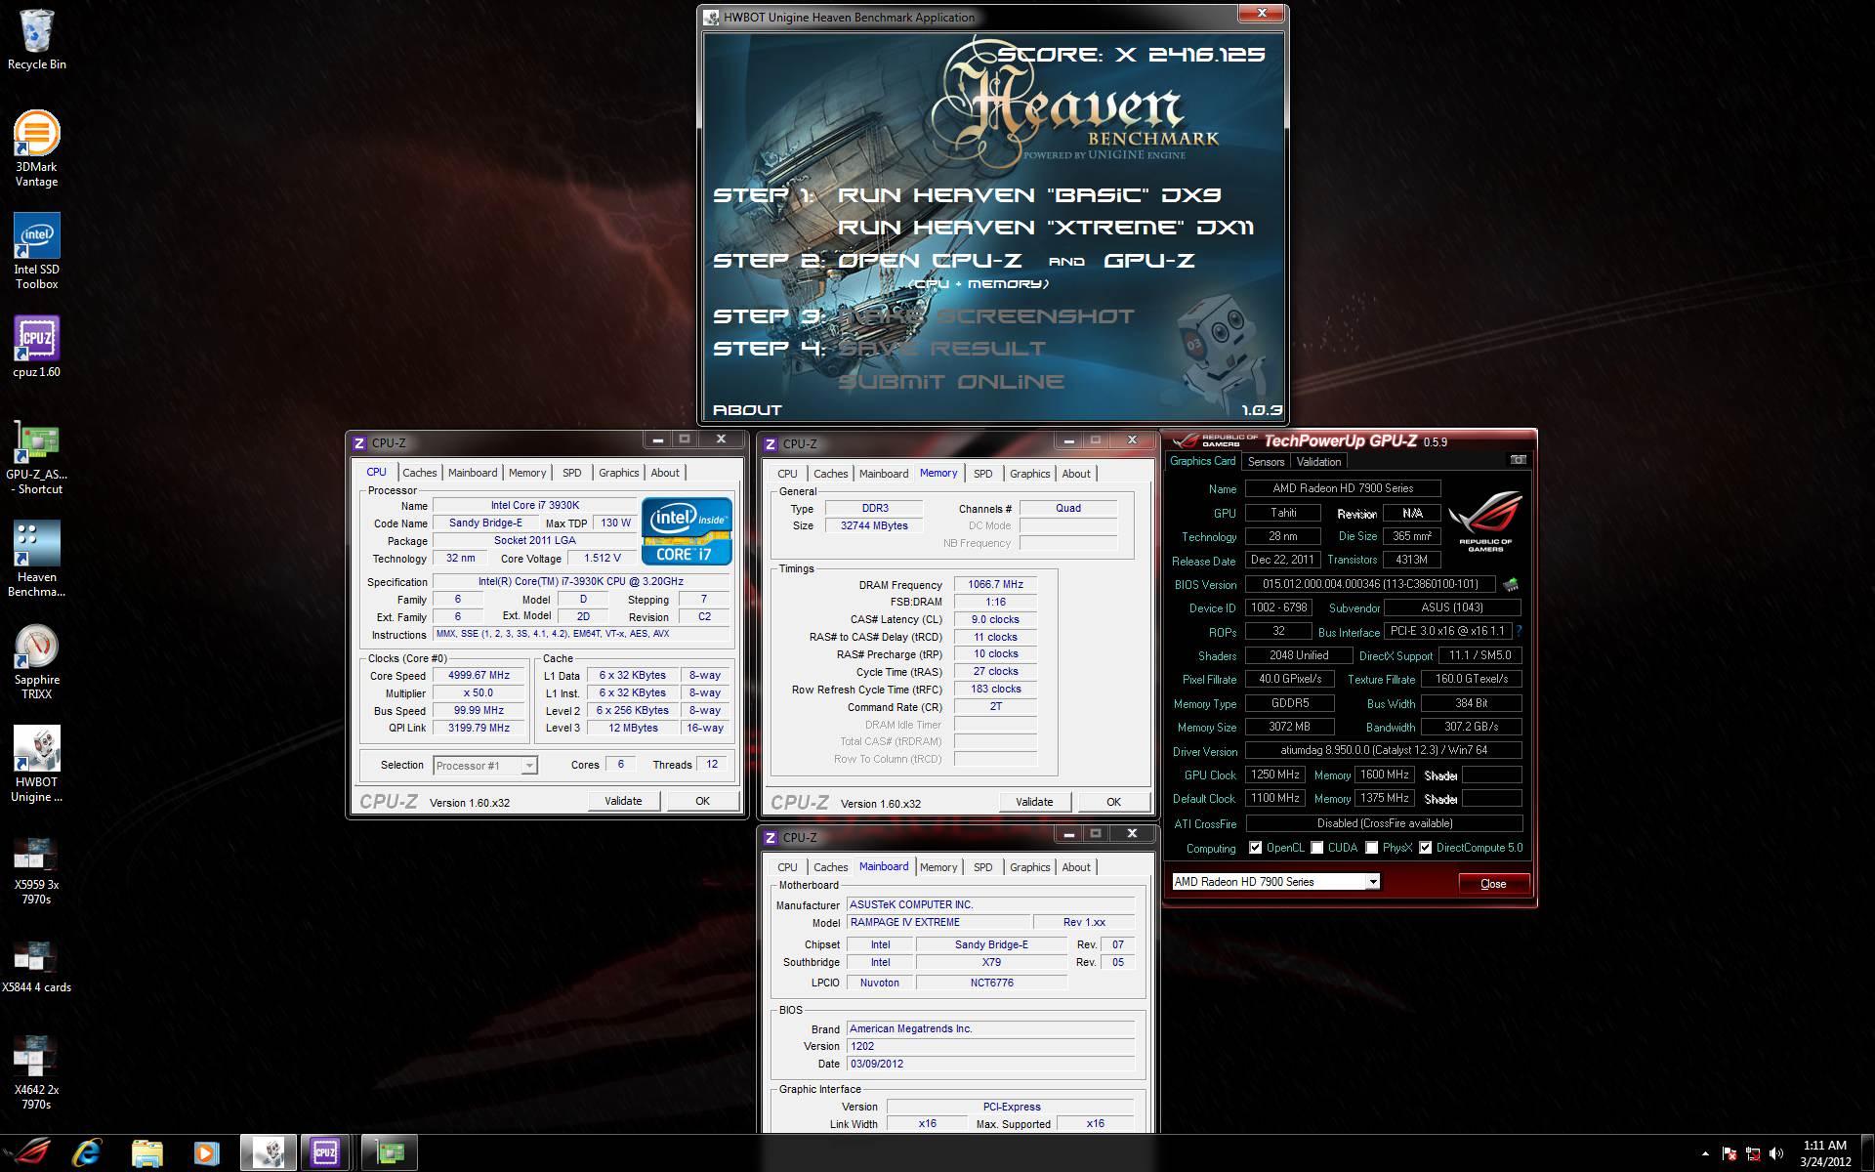Click Run Heaven "Xtreme" DX11
The width and height of the screenshot is (1875, 1172).
tap(1046, 228)
